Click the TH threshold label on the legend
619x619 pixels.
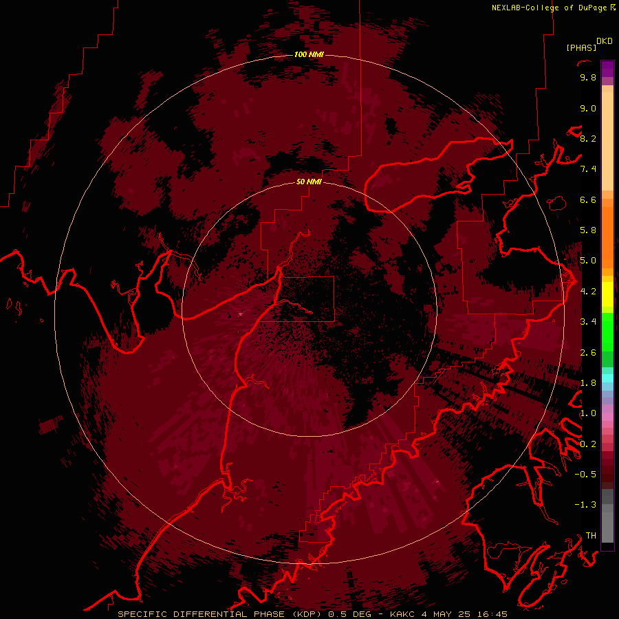click(591, 536)
